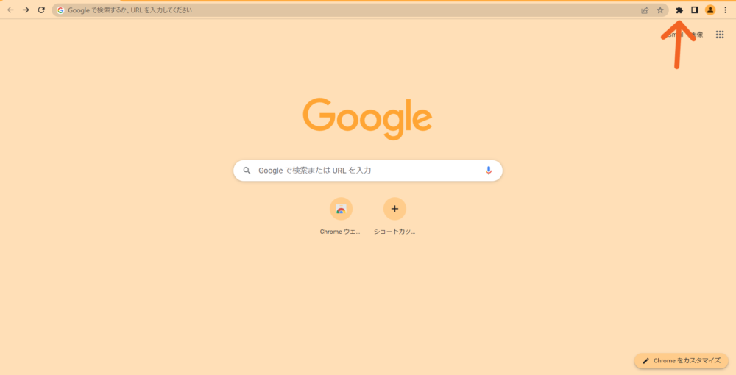Click the Google search box
Screen dimensions: 736x375
click(367, 171)
